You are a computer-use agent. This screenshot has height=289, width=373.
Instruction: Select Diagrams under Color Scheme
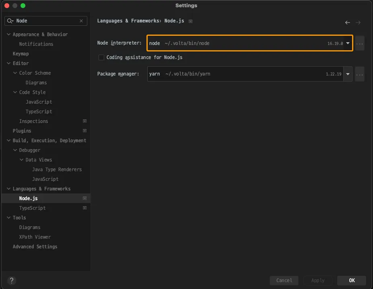(x=36, y=83)
